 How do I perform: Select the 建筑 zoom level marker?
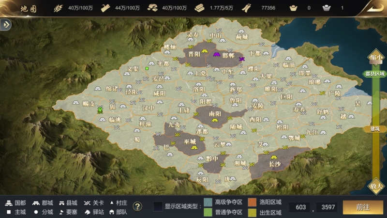[x=374, y=129]
